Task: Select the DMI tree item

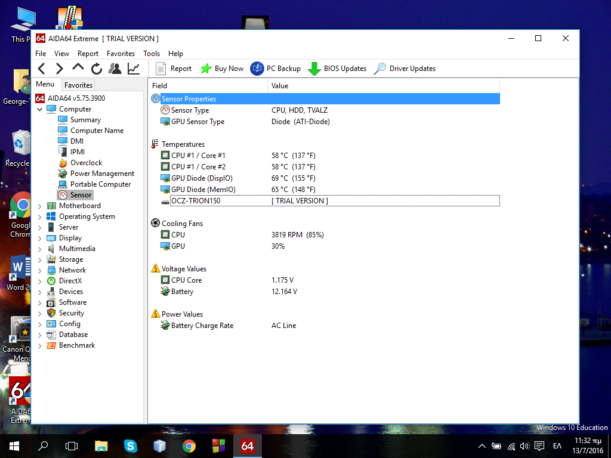Action: click(71, 141)
